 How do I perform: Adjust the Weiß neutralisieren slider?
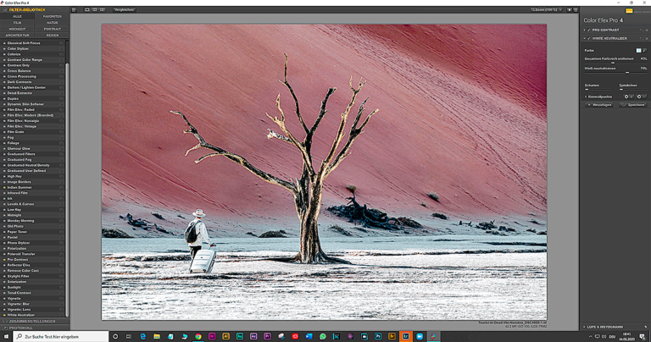coord(627,73)
